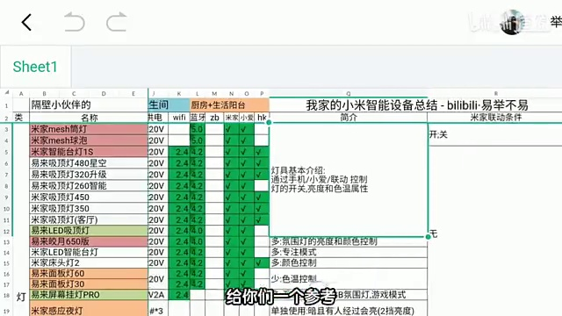Image resolution: width=562 pixels, height=316 pixels.
Task: Click cell '多:专注模式'
Action: [x=349, y=252]
